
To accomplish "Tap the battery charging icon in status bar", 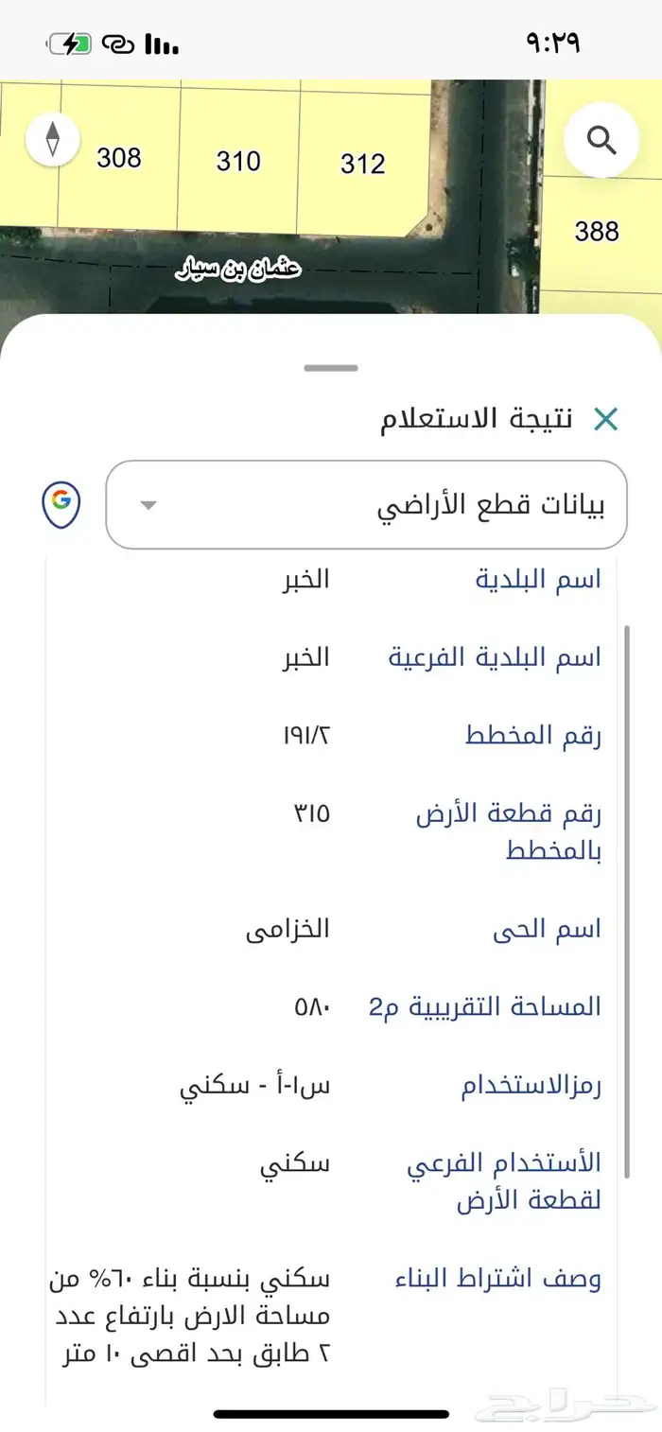I will point(69,44).
